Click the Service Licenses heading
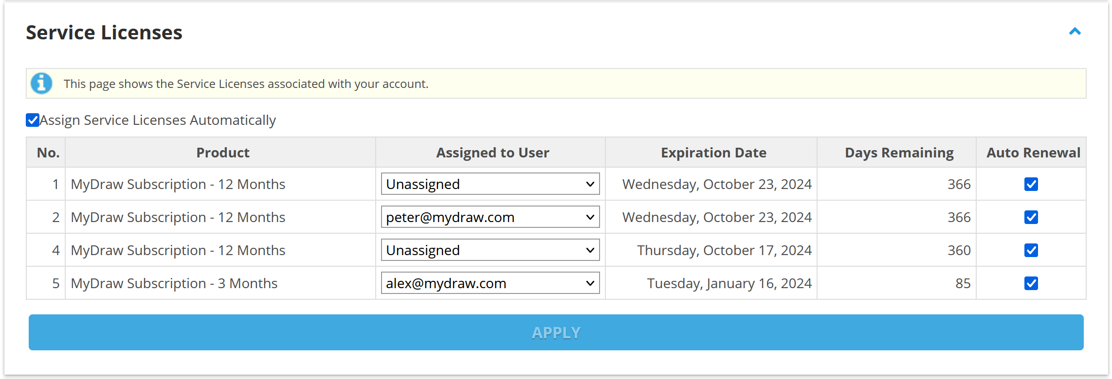The height and width of the screenshot is (379, 1112). click(104, 33)
